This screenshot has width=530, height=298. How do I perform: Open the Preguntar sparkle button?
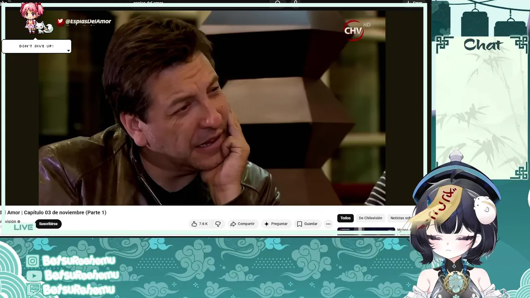click(276, 224)
